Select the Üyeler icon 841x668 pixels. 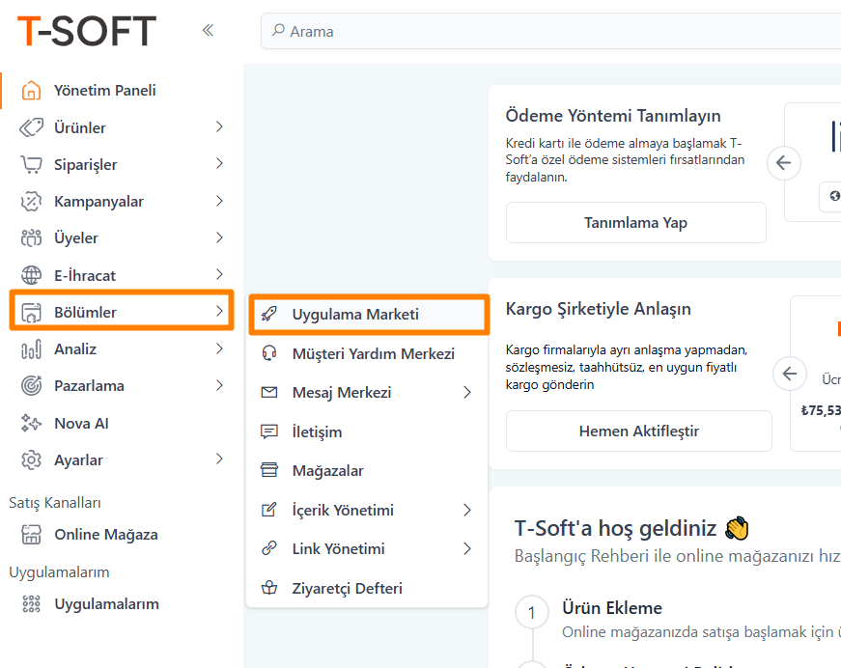pos(31,237)
